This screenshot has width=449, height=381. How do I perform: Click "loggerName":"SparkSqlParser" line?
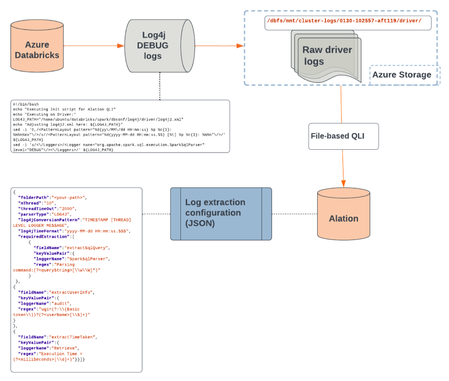[72, 259]
